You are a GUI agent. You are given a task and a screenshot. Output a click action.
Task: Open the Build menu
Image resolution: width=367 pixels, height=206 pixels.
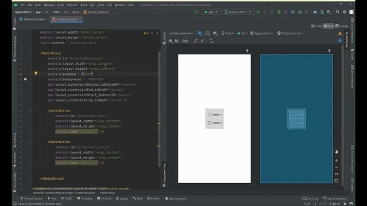[x=84, y=5]
